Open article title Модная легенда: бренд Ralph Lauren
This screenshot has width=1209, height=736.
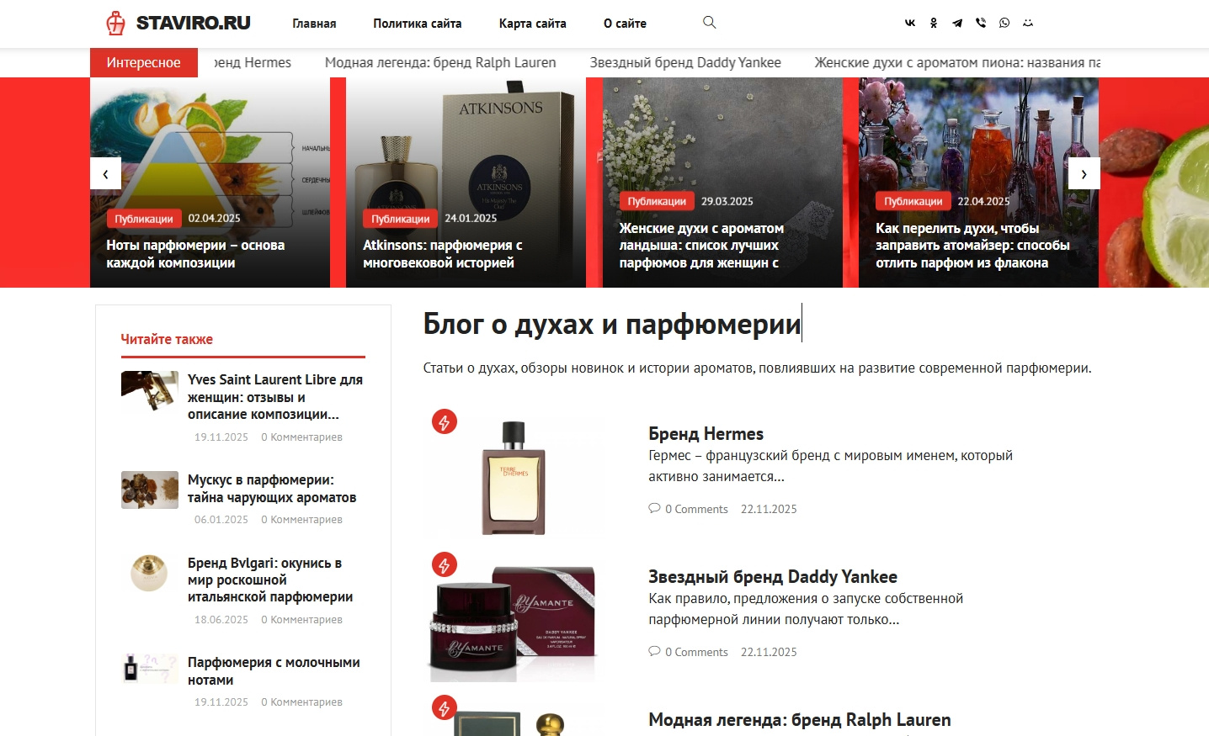[800, 720]
